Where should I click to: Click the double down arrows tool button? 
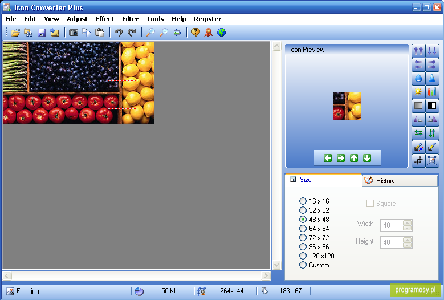(x=432, y=51)
